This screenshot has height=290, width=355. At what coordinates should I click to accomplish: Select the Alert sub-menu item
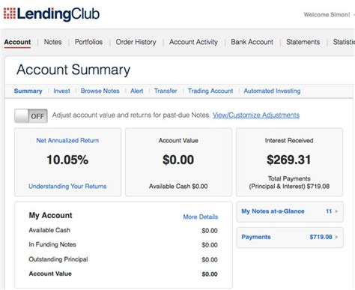pos(137,91)
